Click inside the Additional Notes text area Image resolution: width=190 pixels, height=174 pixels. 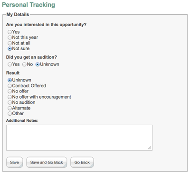click(79, 137)
